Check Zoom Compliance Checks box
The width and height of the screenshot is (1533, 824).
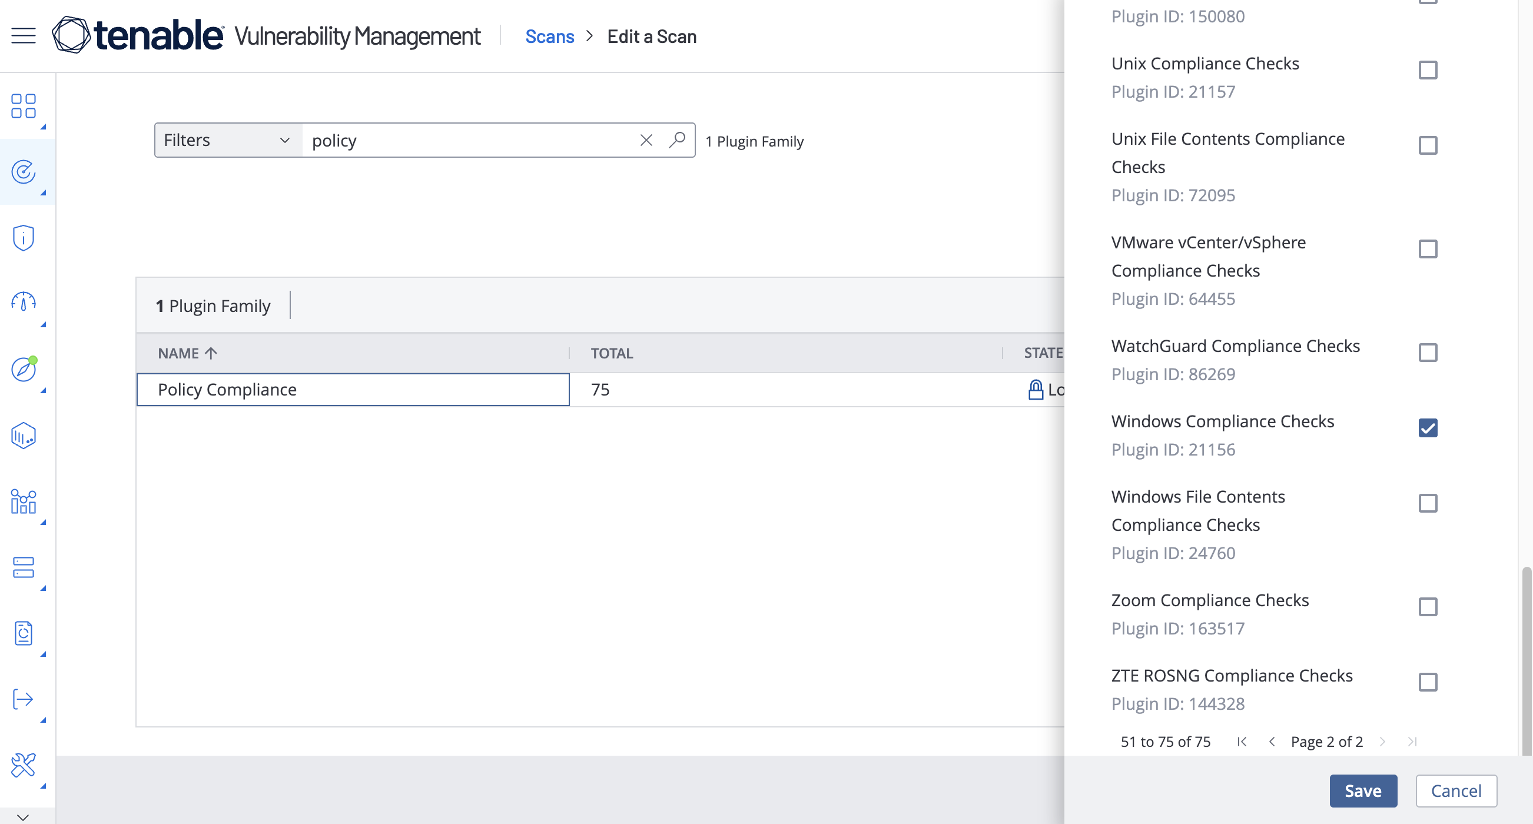pyautogui.click(x=1428, y=606)
